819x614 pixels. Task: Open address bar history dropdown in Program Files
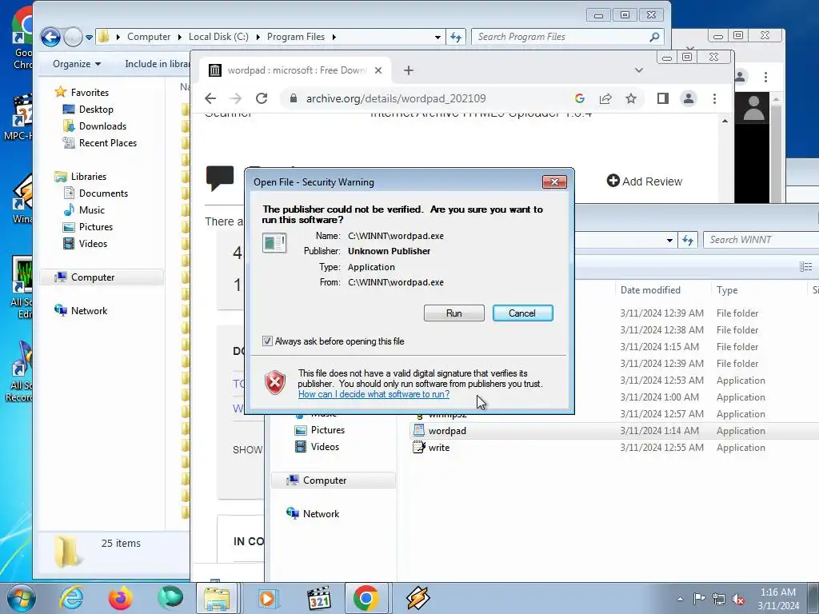(437, 37)
